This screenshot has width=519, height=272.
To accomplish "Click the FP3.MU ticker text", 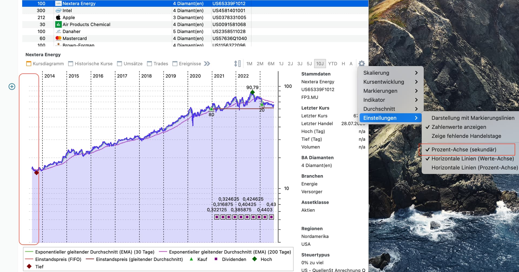I will 310,97.
